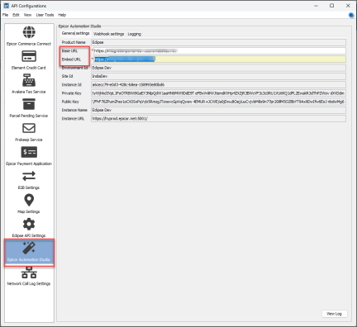This screenshot has width=357, height=327.
Task: Switch to General settings tab
Action: click(x=75, y=33)
